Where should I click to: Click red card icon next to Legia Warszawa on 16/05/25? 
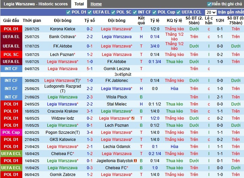[133, 118]
